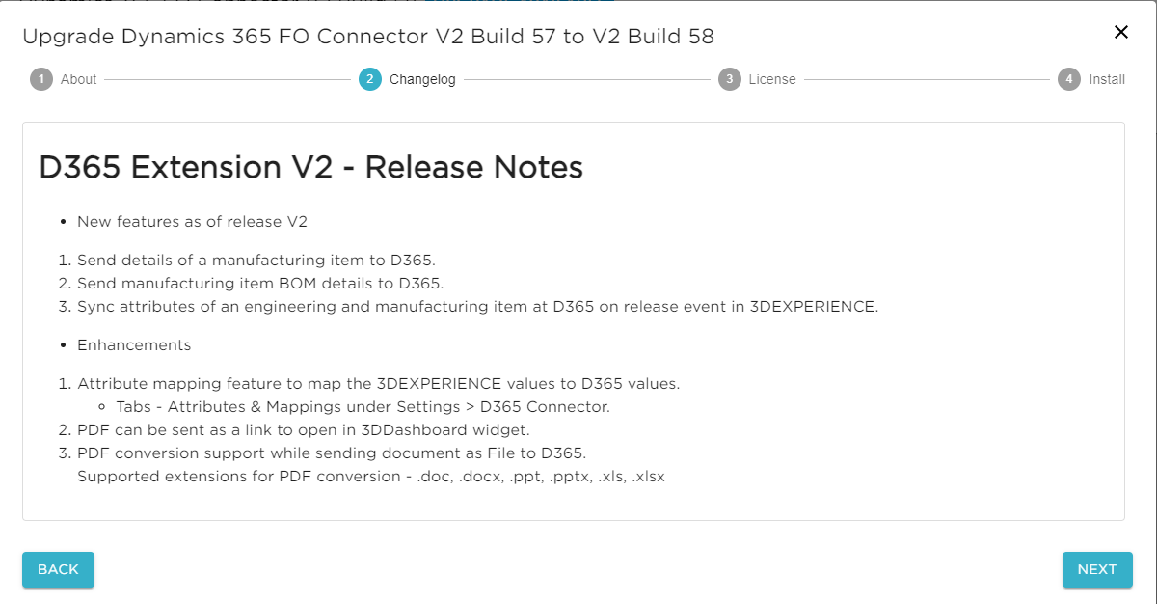Screen dimensions: 1157x604
Task: Click the Attribute mapping feature line
Action: (379, 384)
